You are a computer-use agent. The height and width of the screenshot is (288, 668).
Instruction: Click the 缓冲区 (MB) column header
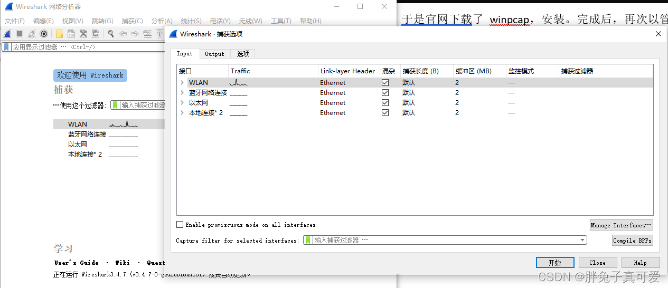coord(479,71)
